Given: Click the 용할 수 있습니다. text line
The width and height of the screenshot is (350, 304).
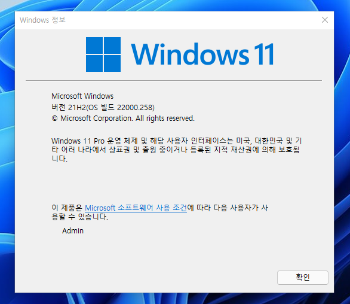Looking at the screenshot, I should (79, 217).
